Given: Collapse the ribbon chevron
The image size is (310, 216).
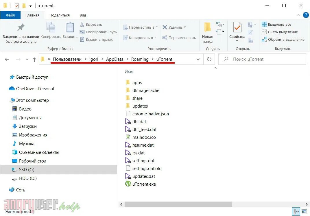Looking at the screenshot, I should click(298, 15).
